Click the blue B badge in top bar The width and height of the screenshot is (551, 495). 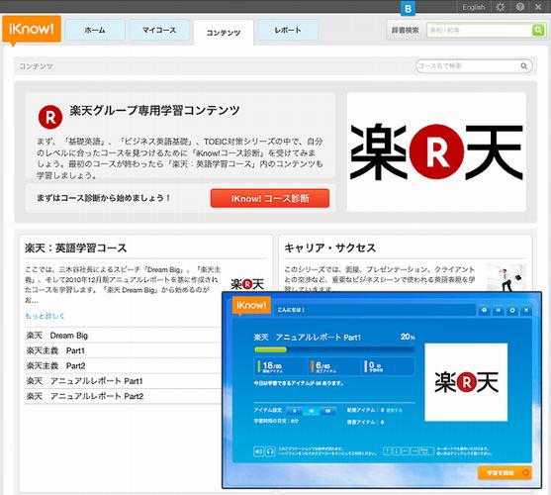click(408, 9)
